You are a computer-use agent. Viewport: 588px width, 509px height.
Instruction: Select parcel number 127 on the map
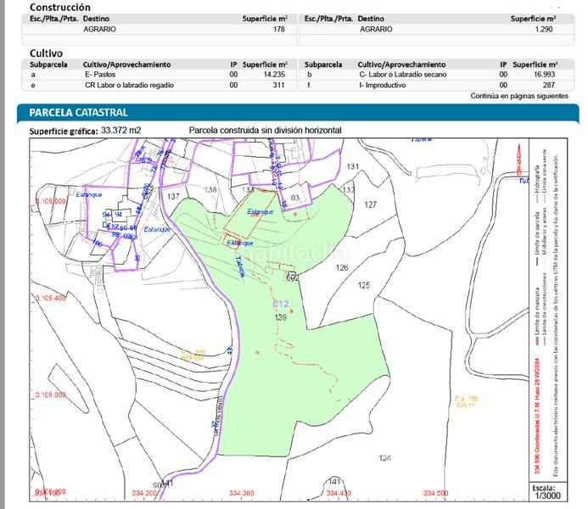pos(370,205)
